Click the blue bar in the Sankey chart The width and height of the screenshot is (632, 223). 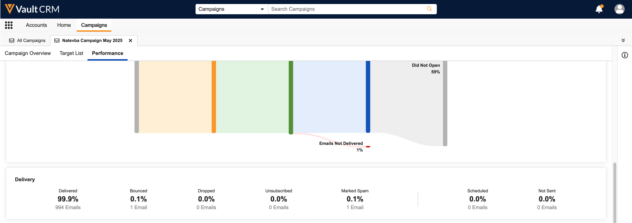[x=368, y=97]
